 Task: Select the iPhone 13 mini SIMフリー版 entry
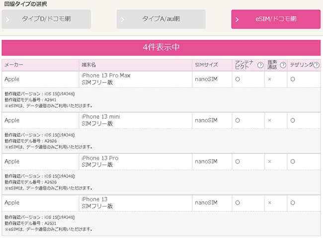(x=101, y=120)
